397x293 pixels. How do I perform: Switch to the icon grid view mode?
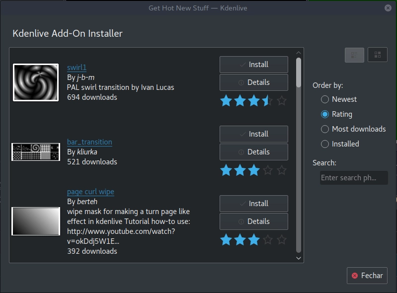point(378,55)
